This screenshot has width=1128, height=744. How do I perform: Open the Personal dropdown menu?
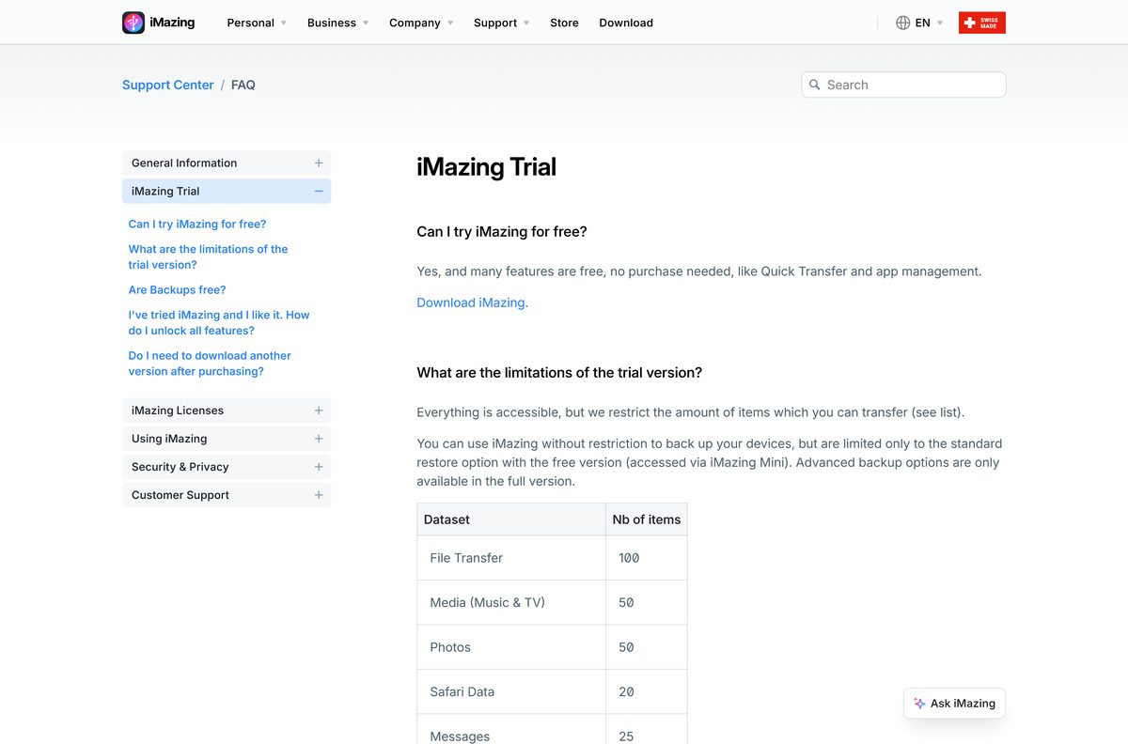click(x=257, y=23)
